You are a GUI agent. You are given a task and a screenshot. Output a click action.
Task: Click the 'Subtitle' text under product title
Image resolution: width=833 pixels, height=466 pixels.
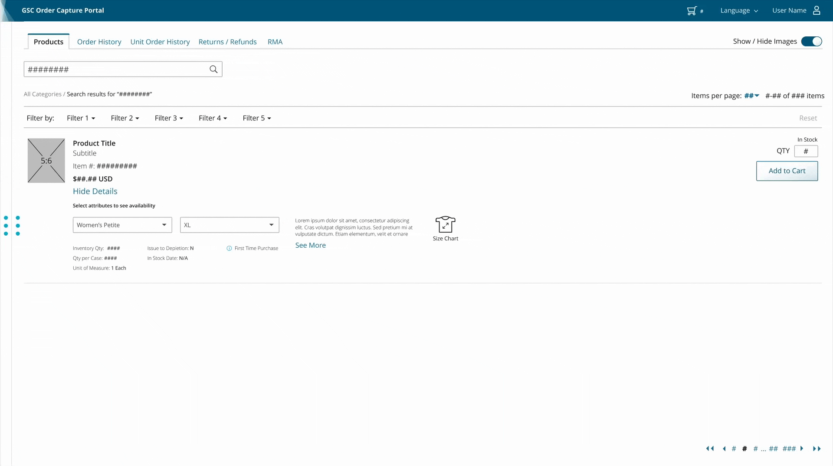[x=85, y=153]
